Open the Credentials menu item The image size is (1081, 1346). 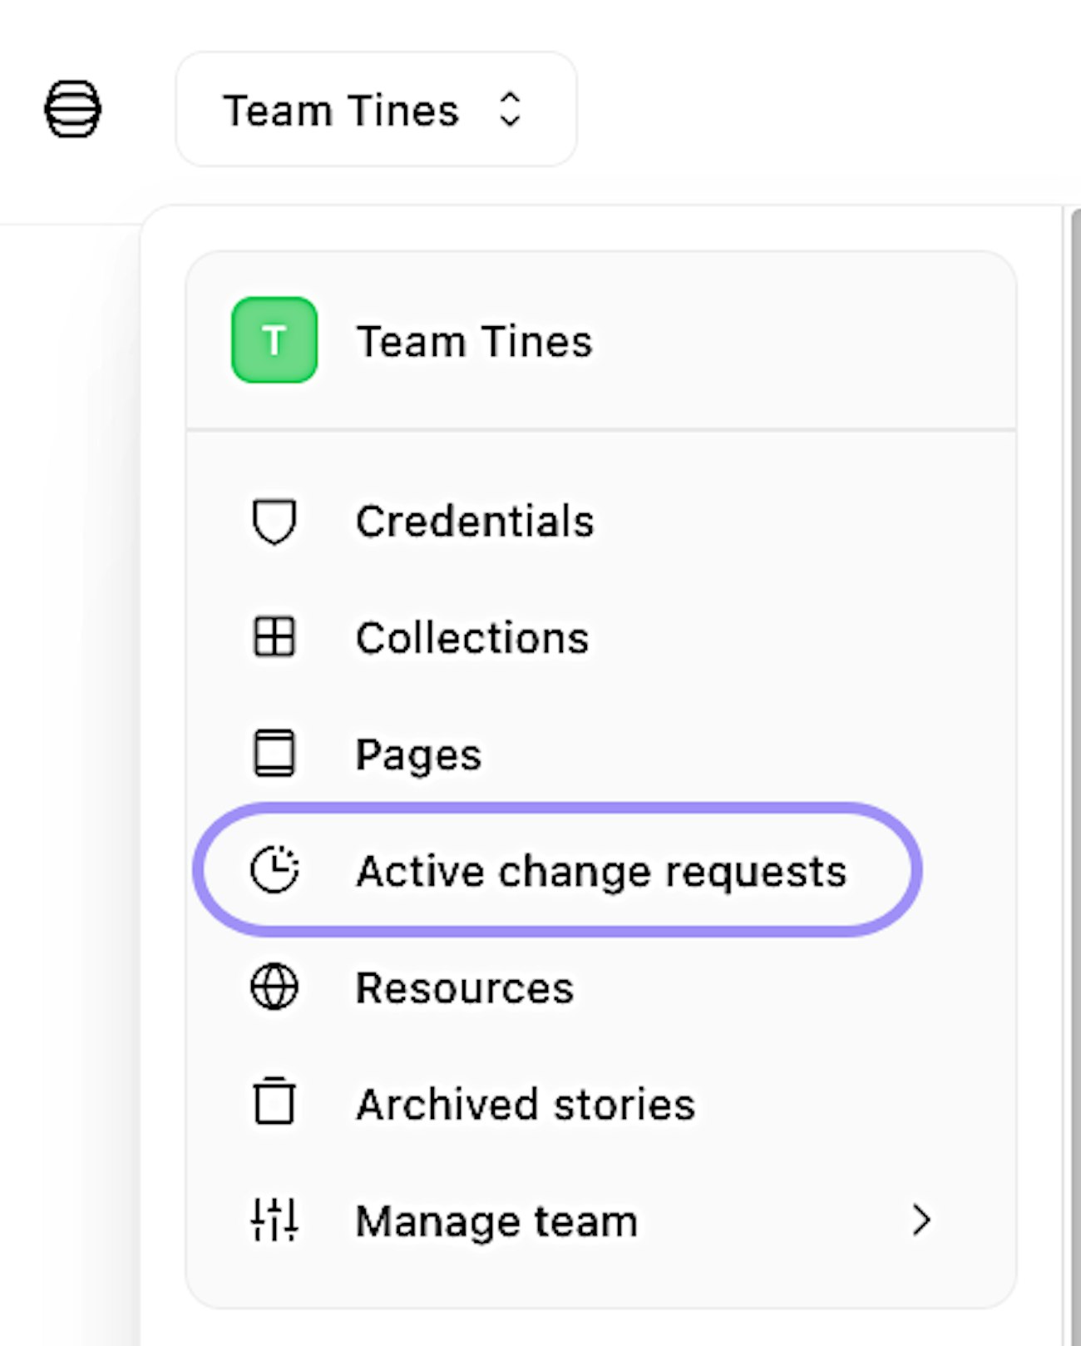(x=475, y=522)
